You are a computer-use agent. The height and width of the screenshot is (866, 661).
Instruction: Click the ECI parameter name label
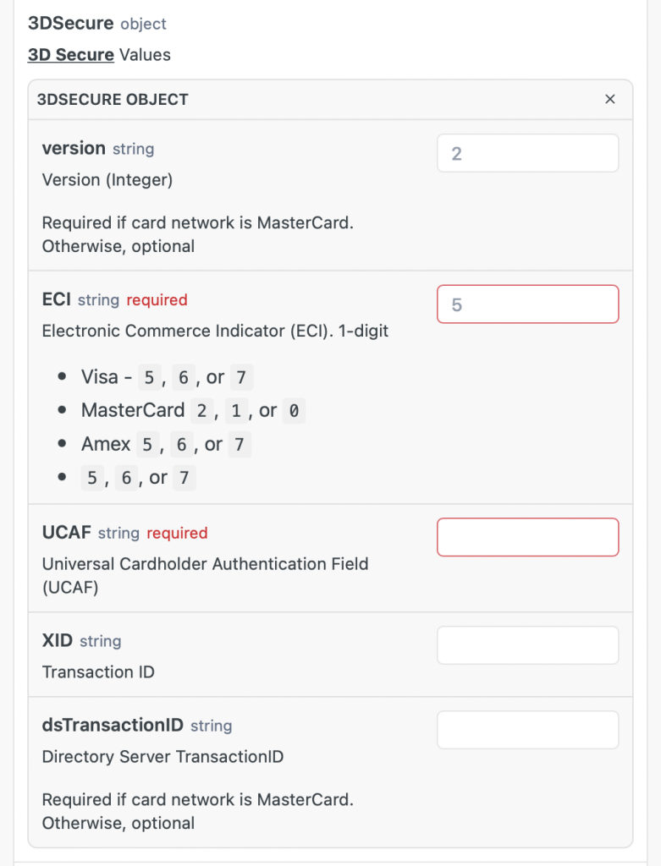[x=56, y=299]
